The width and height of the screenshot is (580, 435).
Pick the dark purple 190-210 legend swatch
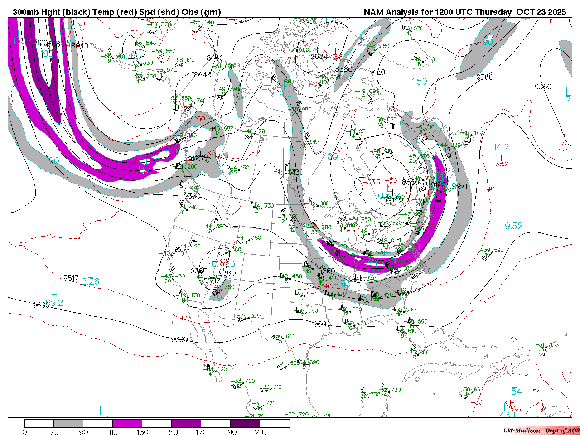[245, 423]
